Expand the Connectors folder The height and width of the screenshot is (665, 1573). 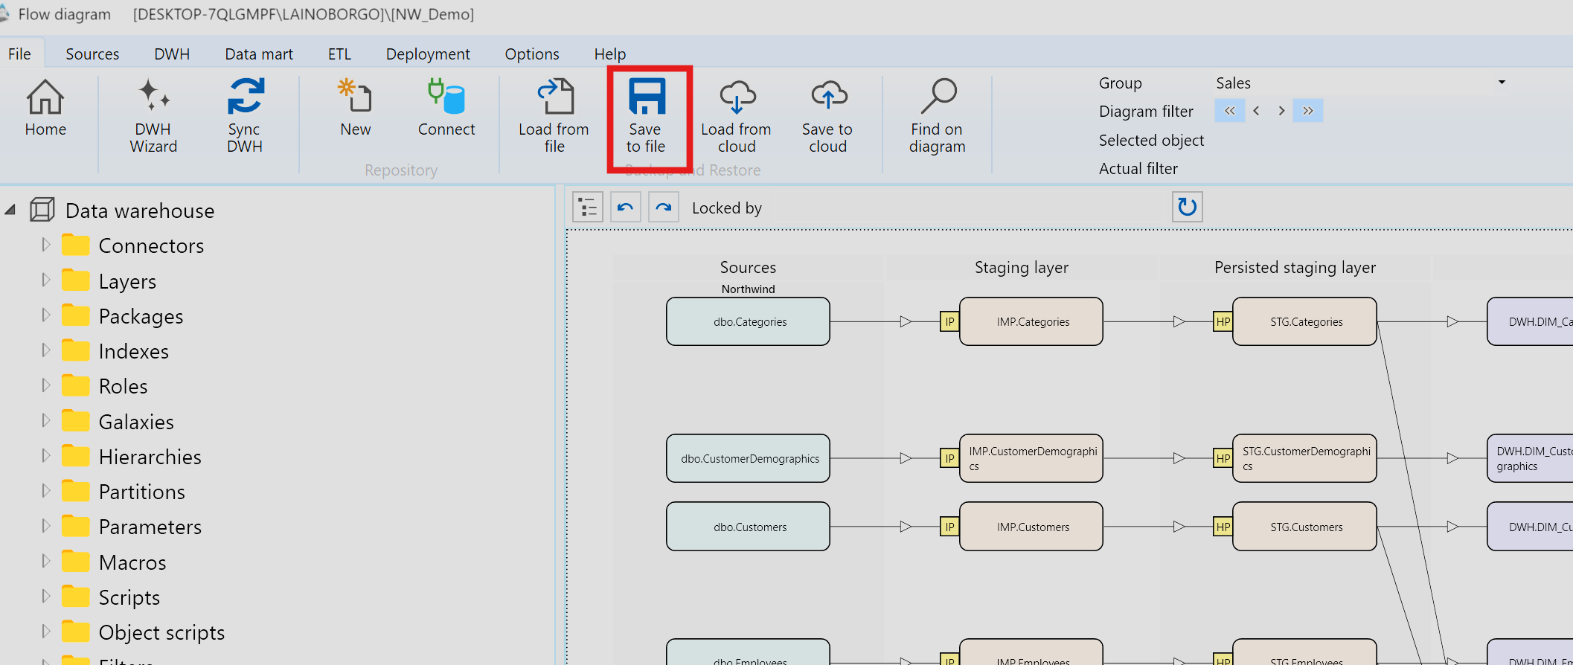click(45, 245)
